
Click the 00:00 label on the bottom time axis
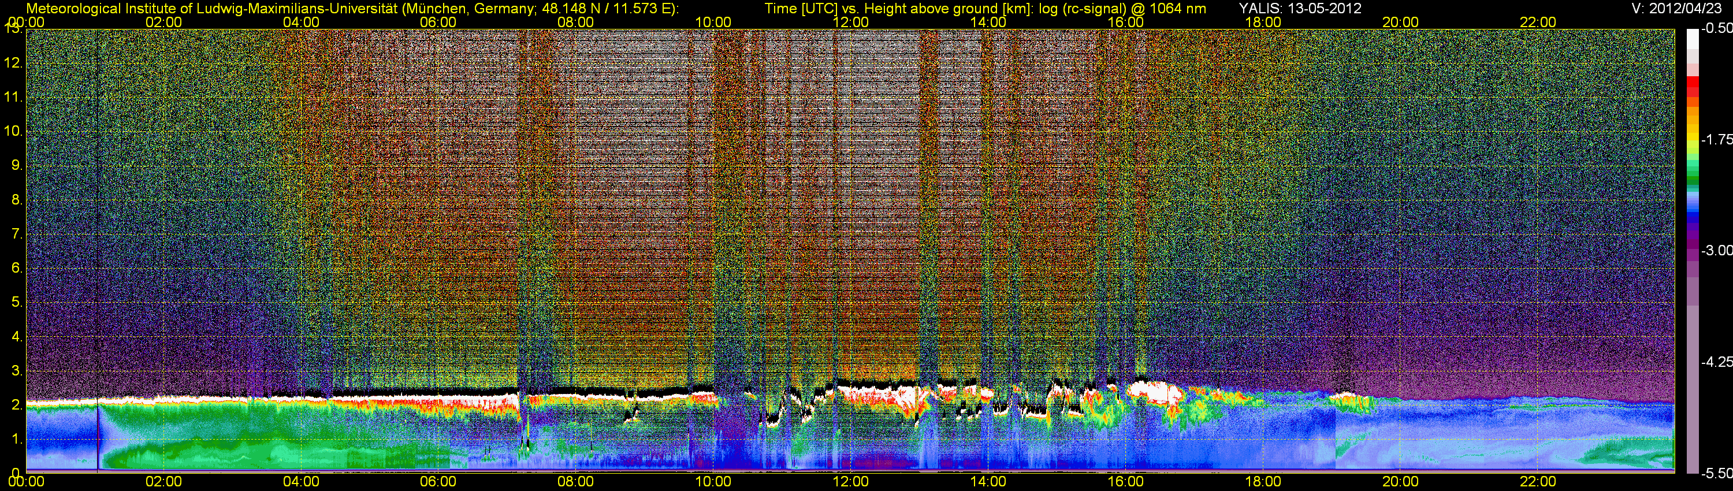point(26,482)
